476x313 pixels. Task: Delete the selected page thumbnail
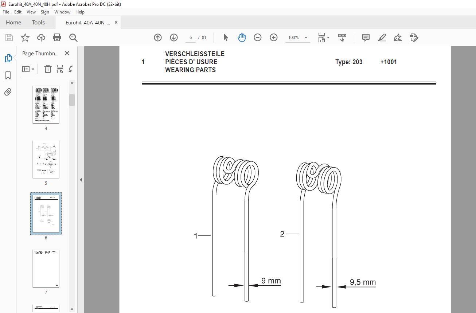(48, 69)
